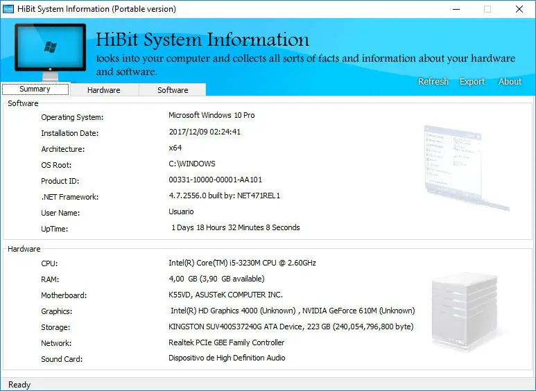Click the blue monitor logo in the header
536x391 pixels.
[50, 51]
